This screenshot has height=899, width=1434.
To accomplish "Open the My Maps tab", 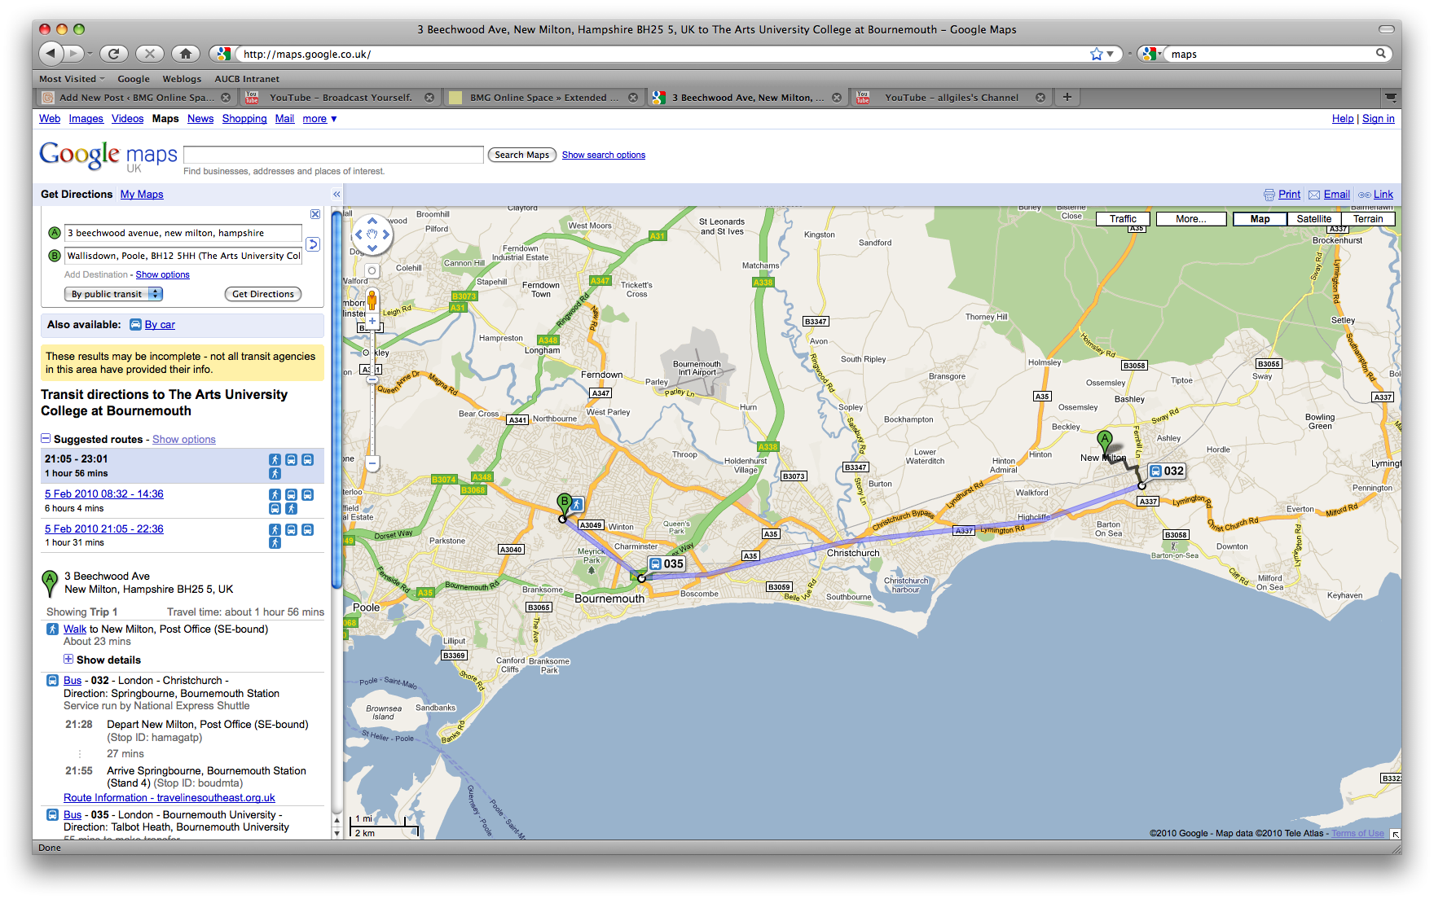I will point(142,195).
